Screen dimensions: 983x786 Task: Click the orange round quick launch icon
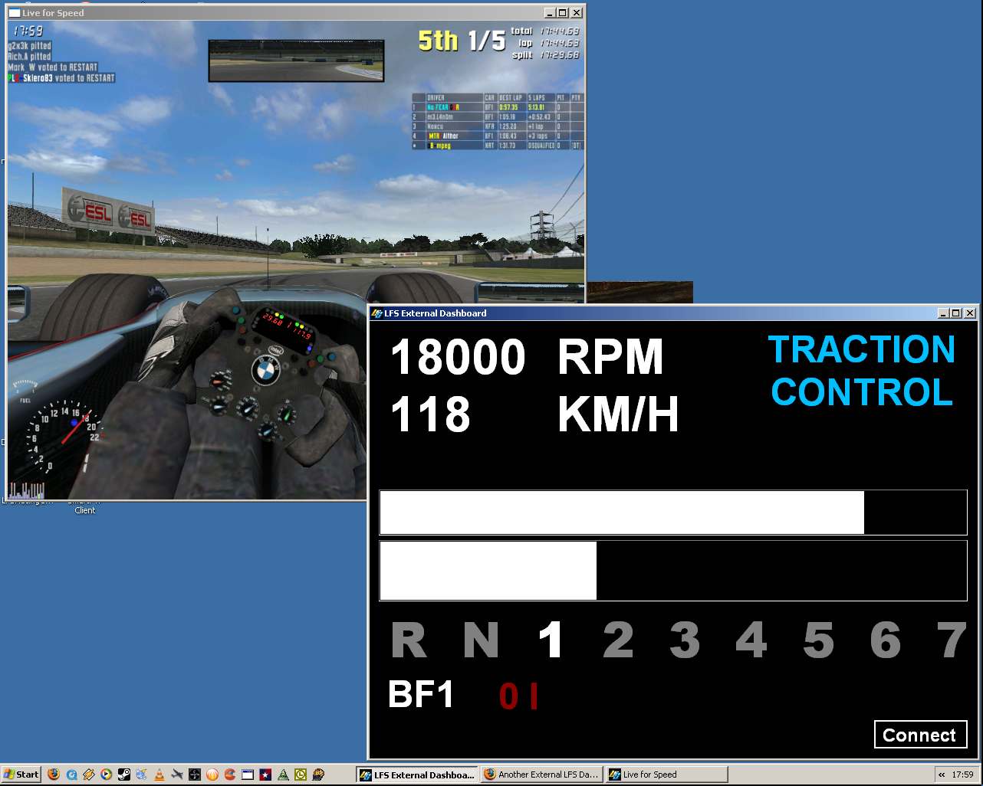(x=212, y=775)
